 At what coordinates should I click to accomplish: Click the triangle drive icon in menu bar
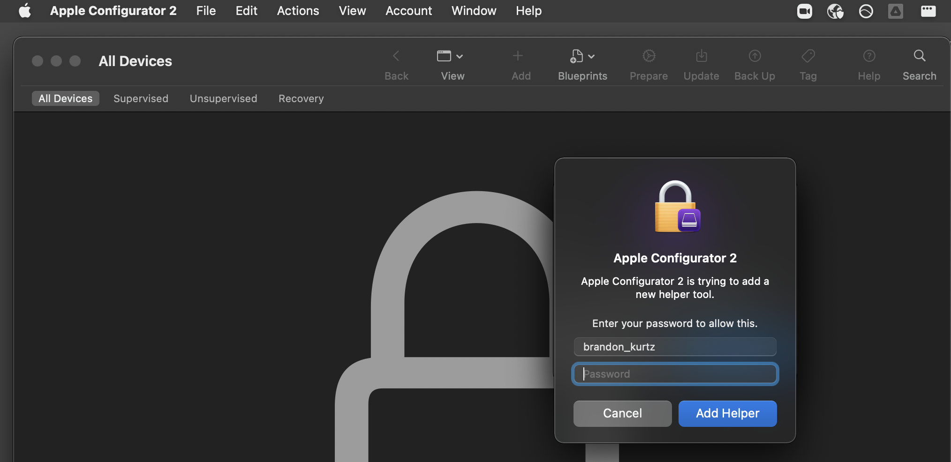pyautogui.click(x=896, y=11)
